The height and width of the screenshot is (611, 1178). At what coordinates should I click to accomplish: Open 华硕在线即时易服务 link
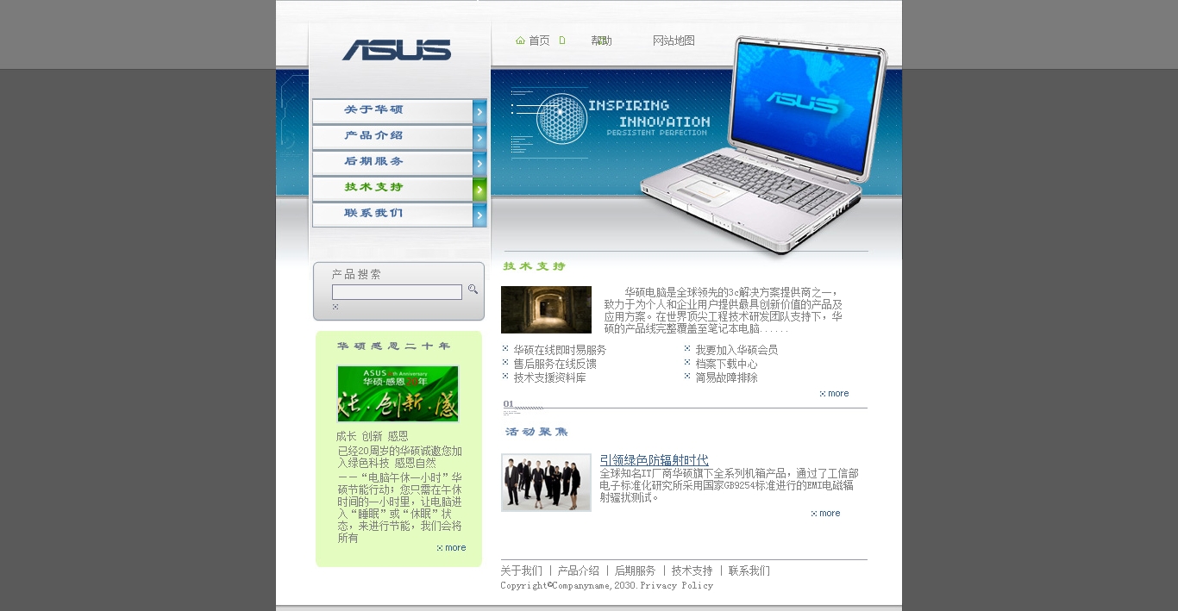click(x=560, y=350)
